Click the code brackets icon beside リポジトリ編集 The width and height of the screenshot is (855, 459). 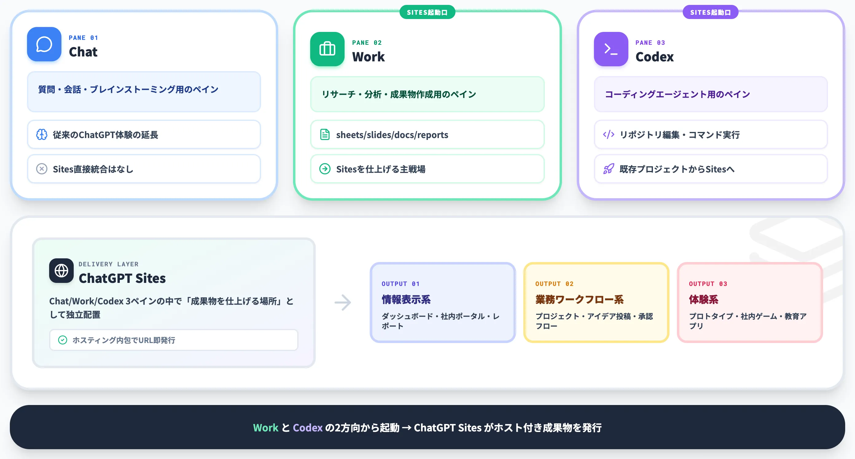coord(608,135)
